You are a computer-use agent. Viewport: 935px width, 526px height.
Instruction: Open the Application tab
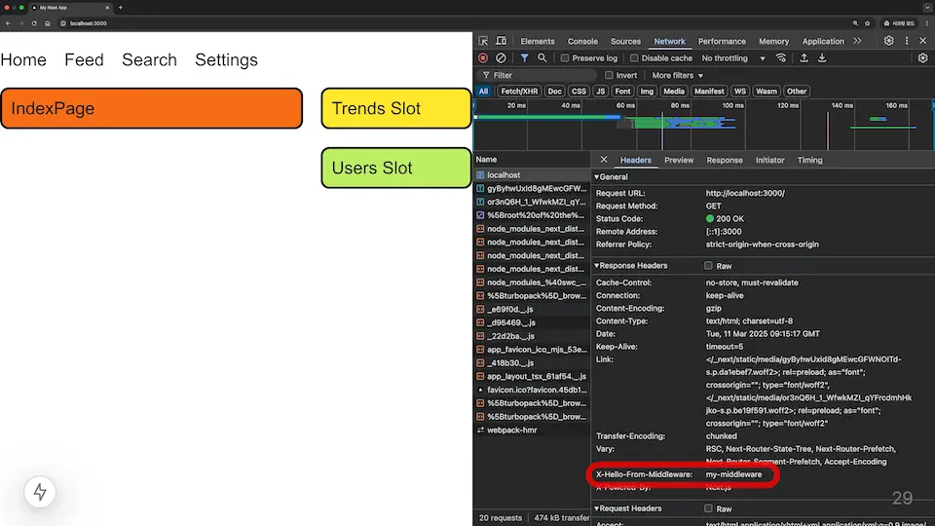(823, 41)
